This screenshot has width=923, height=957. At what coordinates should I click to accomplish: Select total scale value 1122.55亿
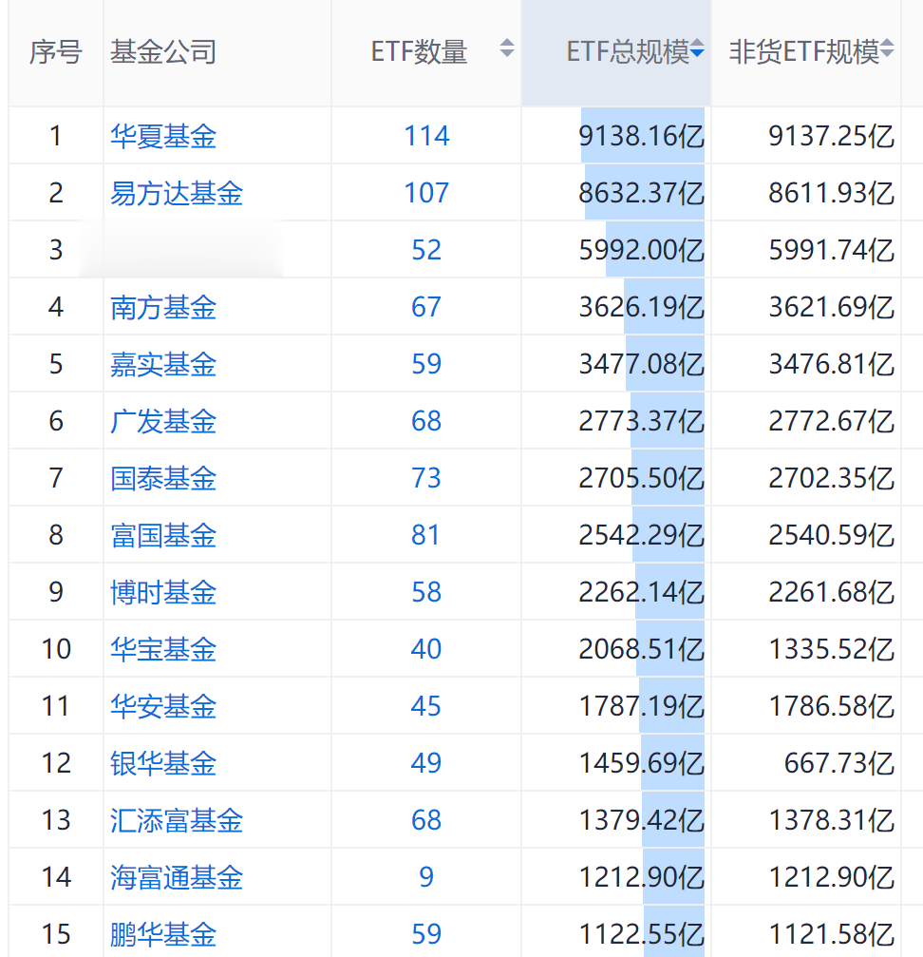[641, 935]
